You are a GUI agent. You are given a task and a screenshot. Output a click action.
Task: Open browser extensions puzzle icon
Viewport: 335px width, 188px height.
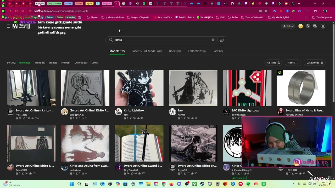click(306, 11)
